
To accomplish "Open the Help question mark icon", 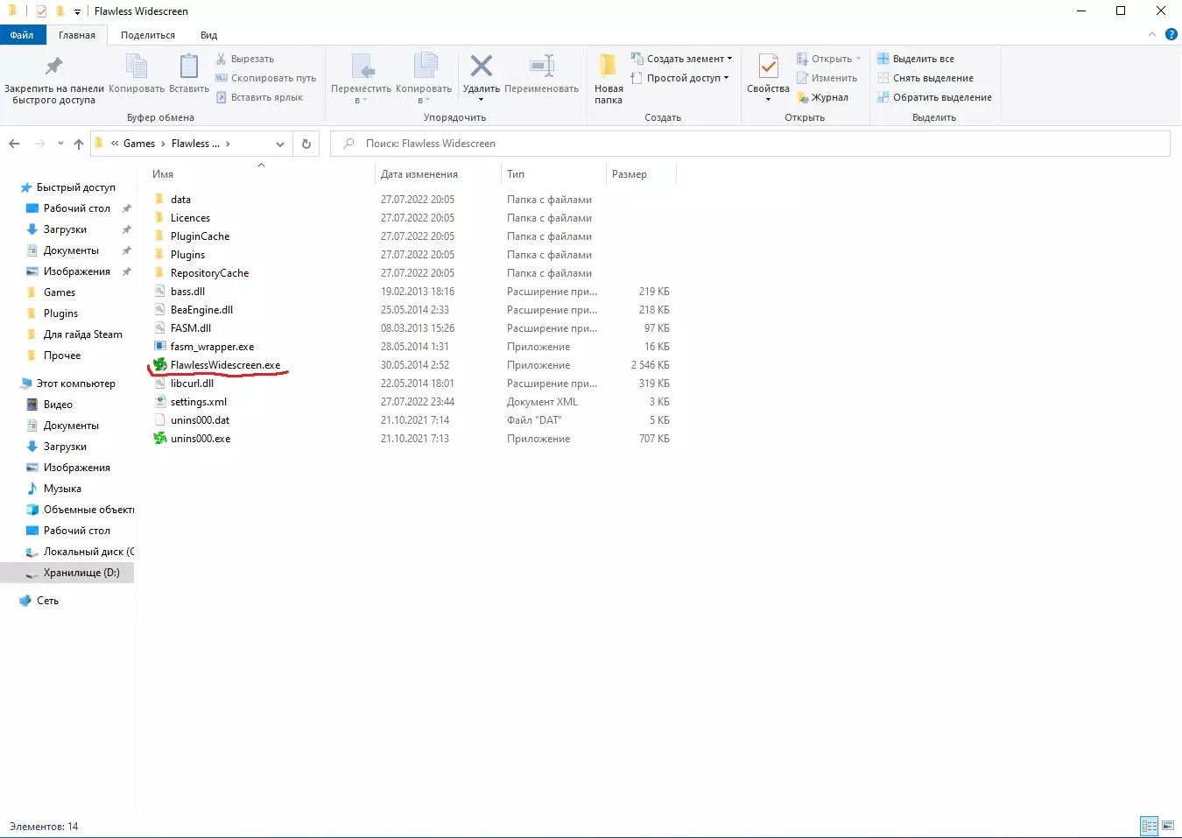I will pos(1171,35).
